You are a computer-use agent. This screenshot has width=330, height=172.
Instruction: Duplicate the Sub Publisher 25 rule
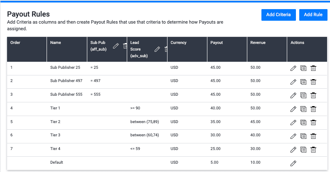point(303,68)
